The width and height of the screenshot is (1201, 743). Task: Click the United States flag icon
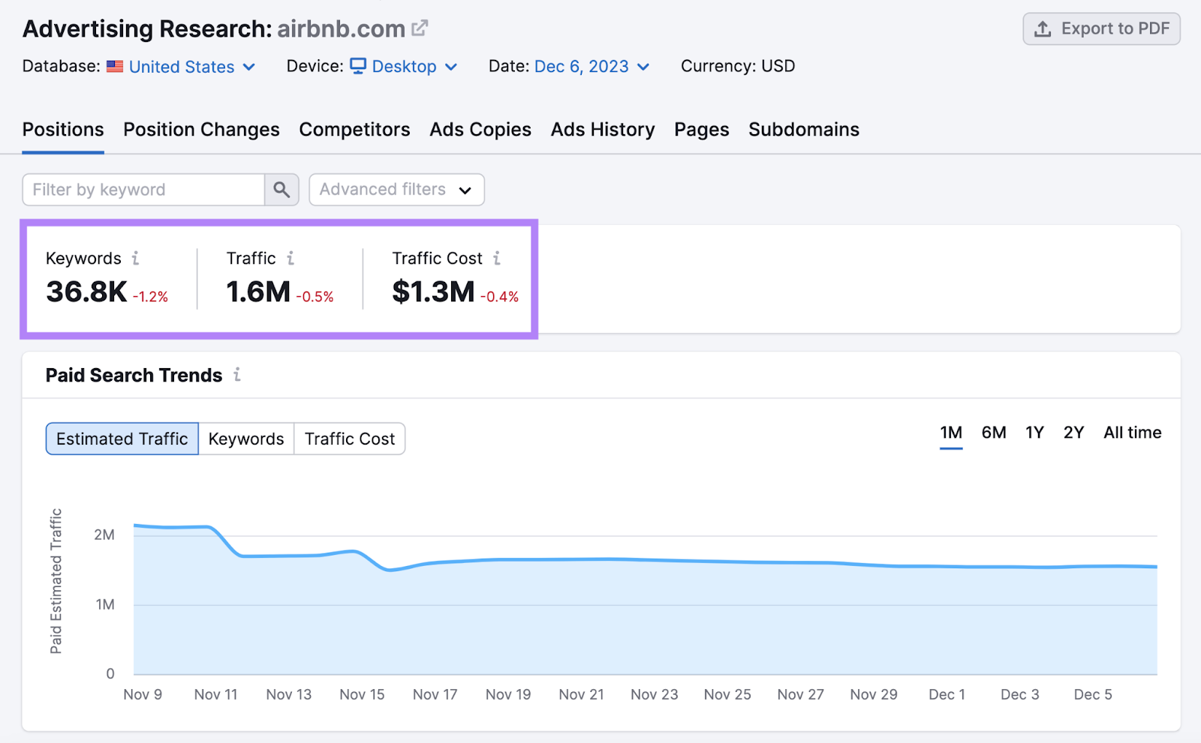pos(115,66)
